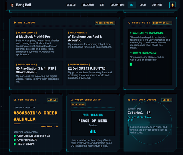The height and width of the screenshot is (155, 183).
Task: Click the PRIMARY COMPUTE tag
Action: pos(26,33)
